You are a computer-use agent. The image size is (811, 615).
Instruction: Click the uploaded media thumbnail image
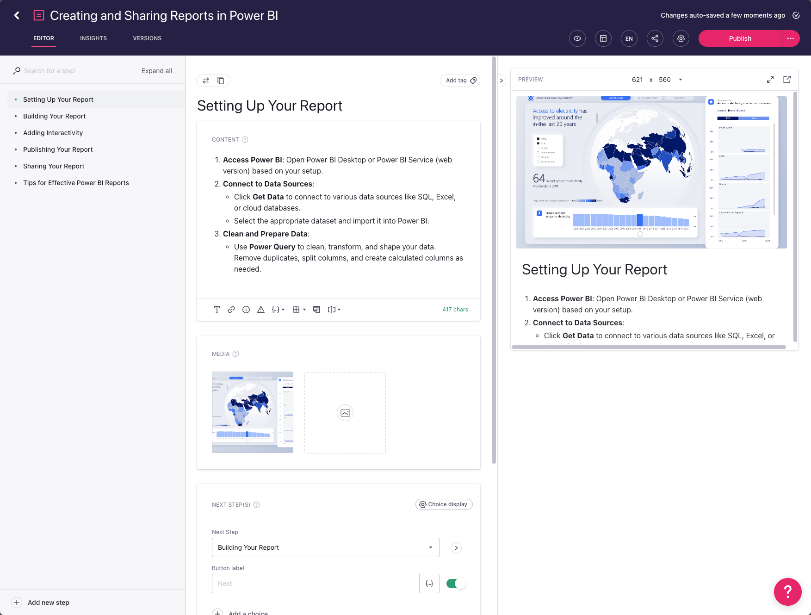point(253,412)
